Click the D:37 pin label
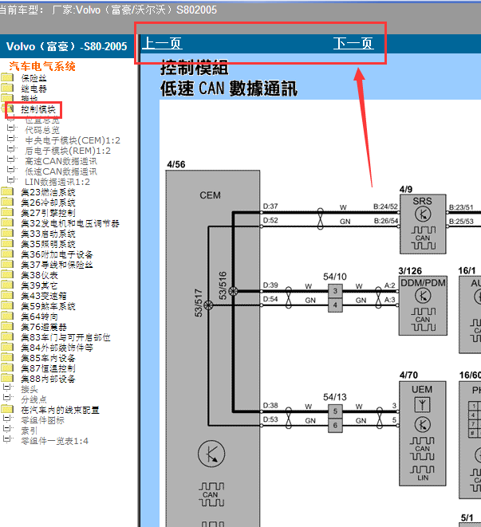481x527 pixels. (270, 206)
